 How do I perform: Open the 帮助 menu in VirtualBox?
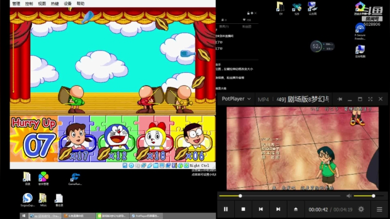coord(81,3)
